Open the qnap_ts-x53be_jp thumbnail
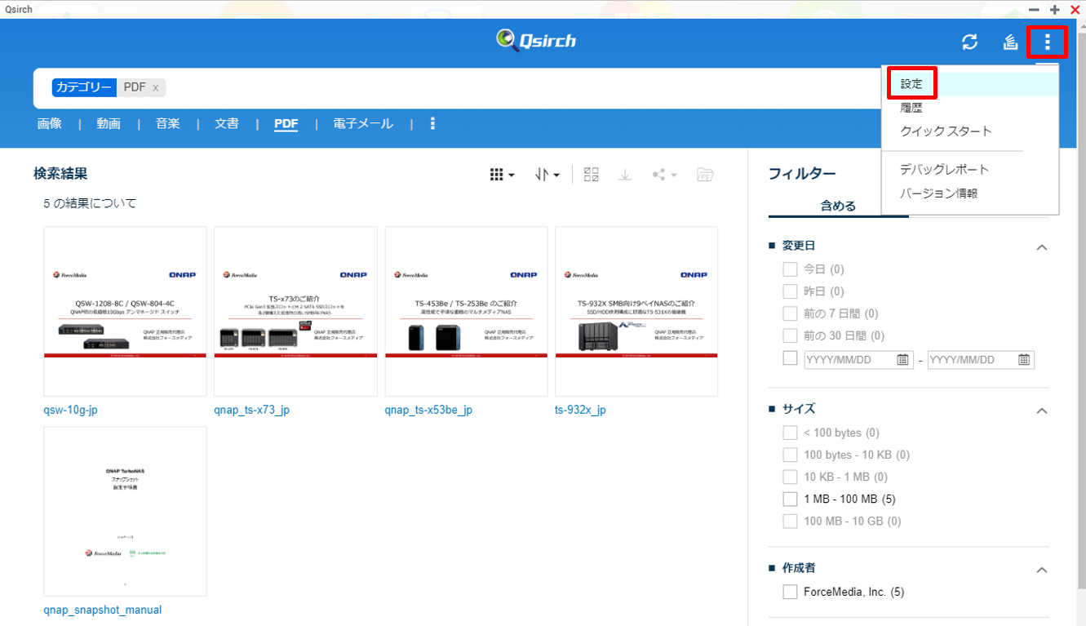The height and width of the screenshot is (626, 1086). [466, 312]
